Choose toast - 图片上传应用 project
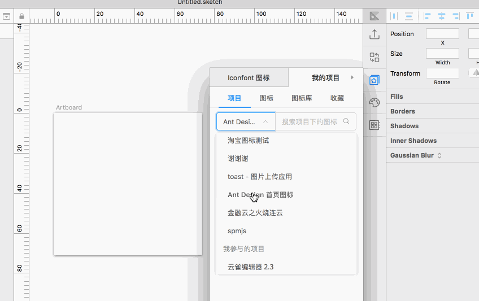This screenshot has width=479, height=301. coord(286,176)
